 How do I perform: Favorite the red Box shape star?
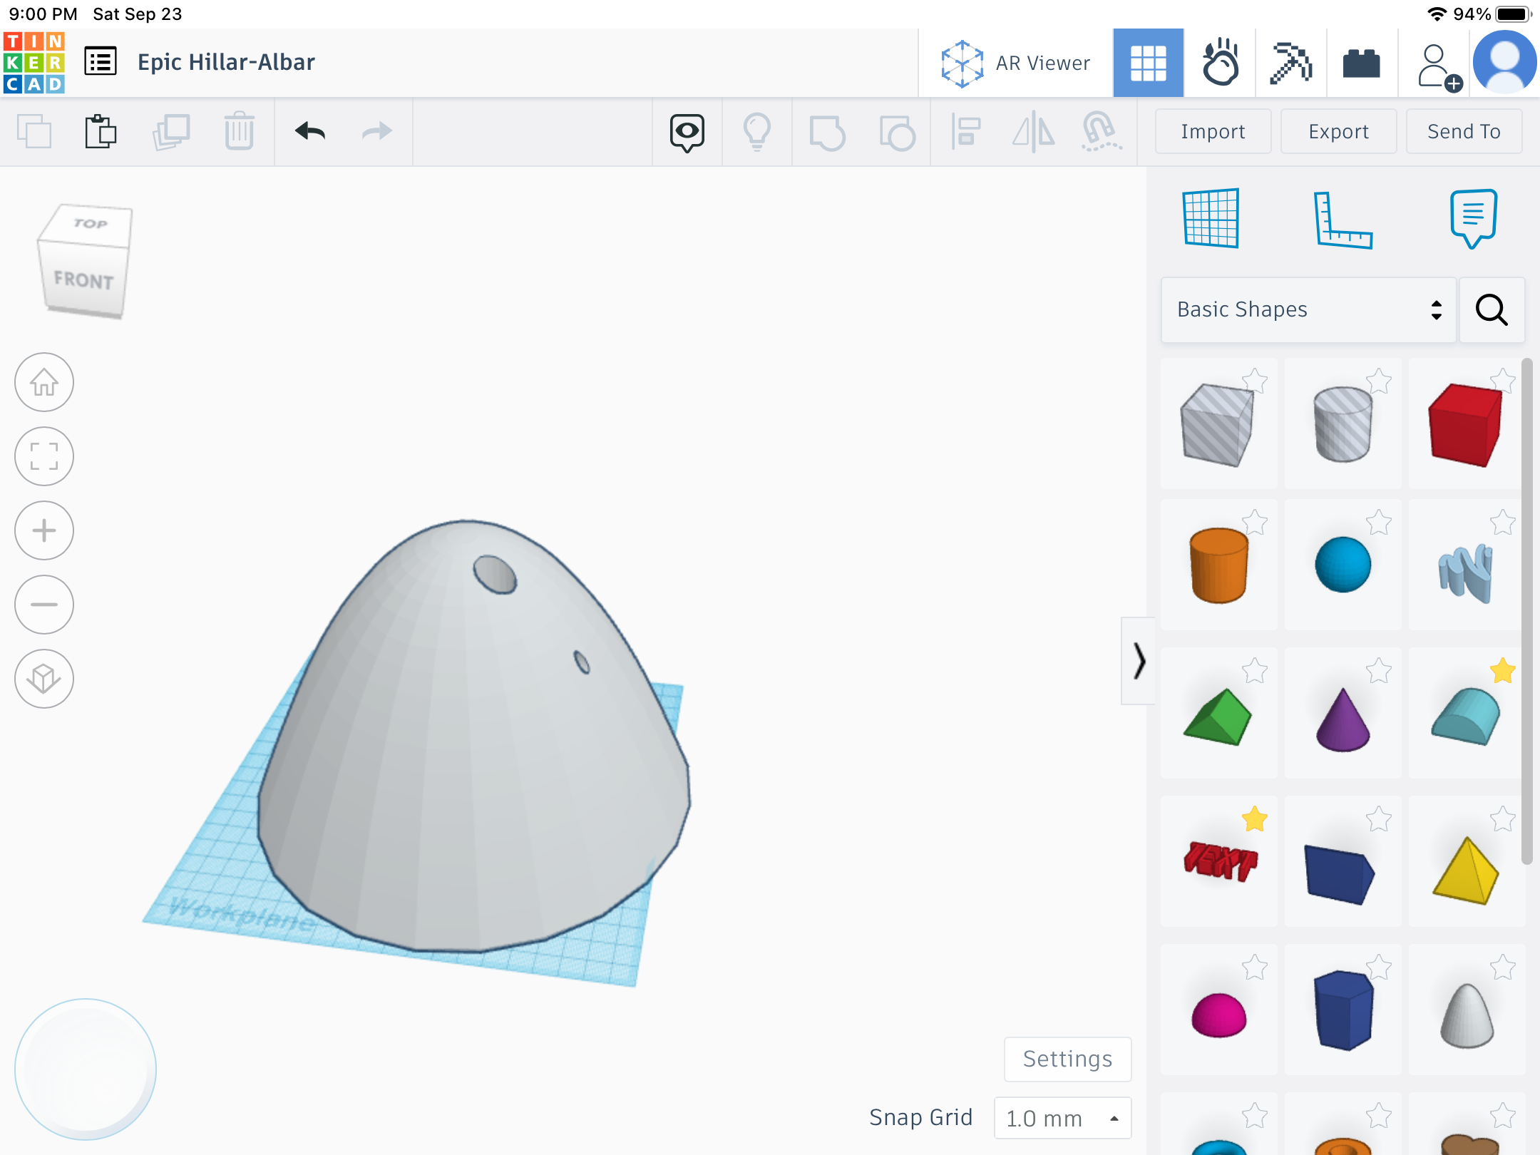click(x=1503, y=380)
